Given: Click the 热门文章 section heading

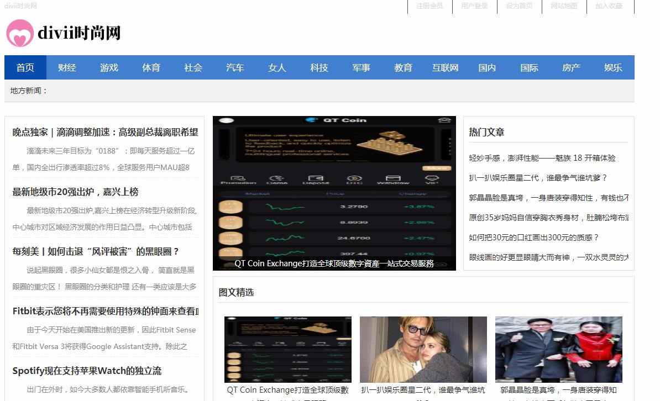Looking at the screenshot, I should (x=486, y=132).
